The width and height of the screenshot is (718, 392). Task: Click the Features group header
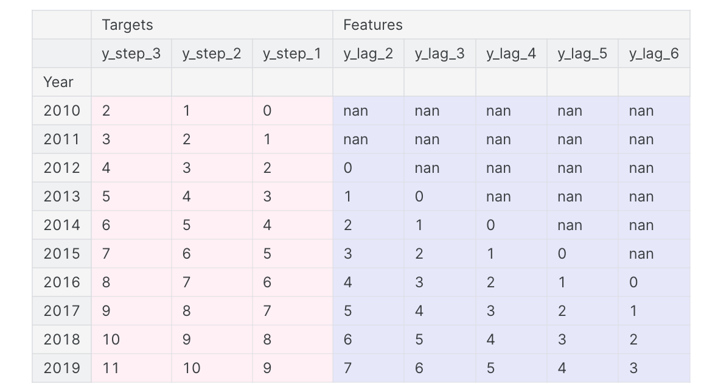pos(372,25)
